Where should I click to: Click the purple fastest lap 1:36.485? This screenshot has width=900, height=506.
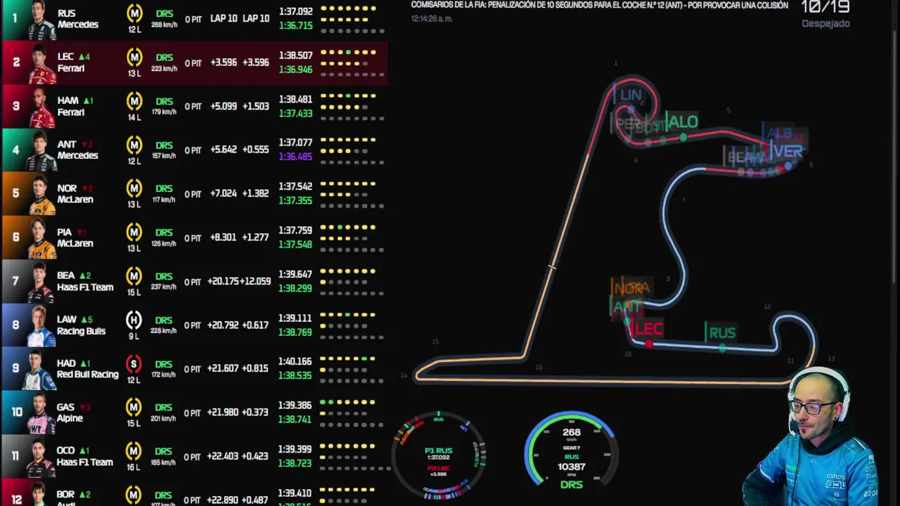pos(295,157)
